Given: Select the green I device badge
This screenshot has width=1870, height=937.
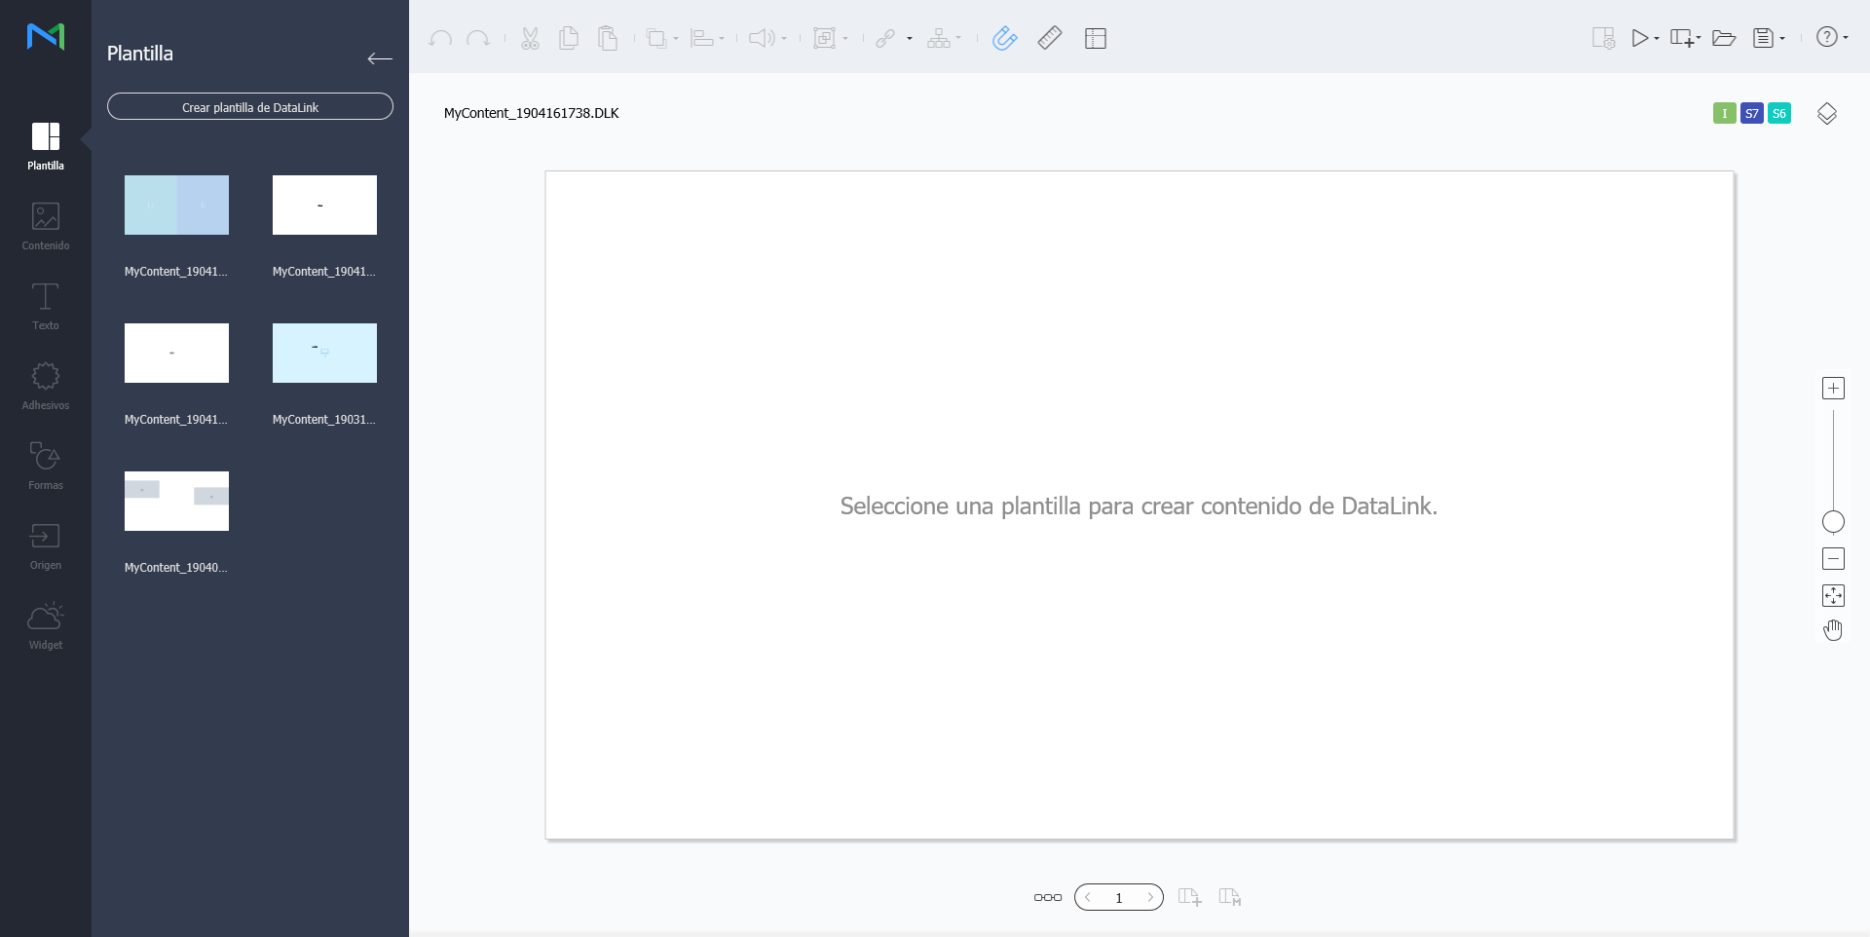Looking at the screenshot, I should pyautogui.click(x=1724, y=114).
